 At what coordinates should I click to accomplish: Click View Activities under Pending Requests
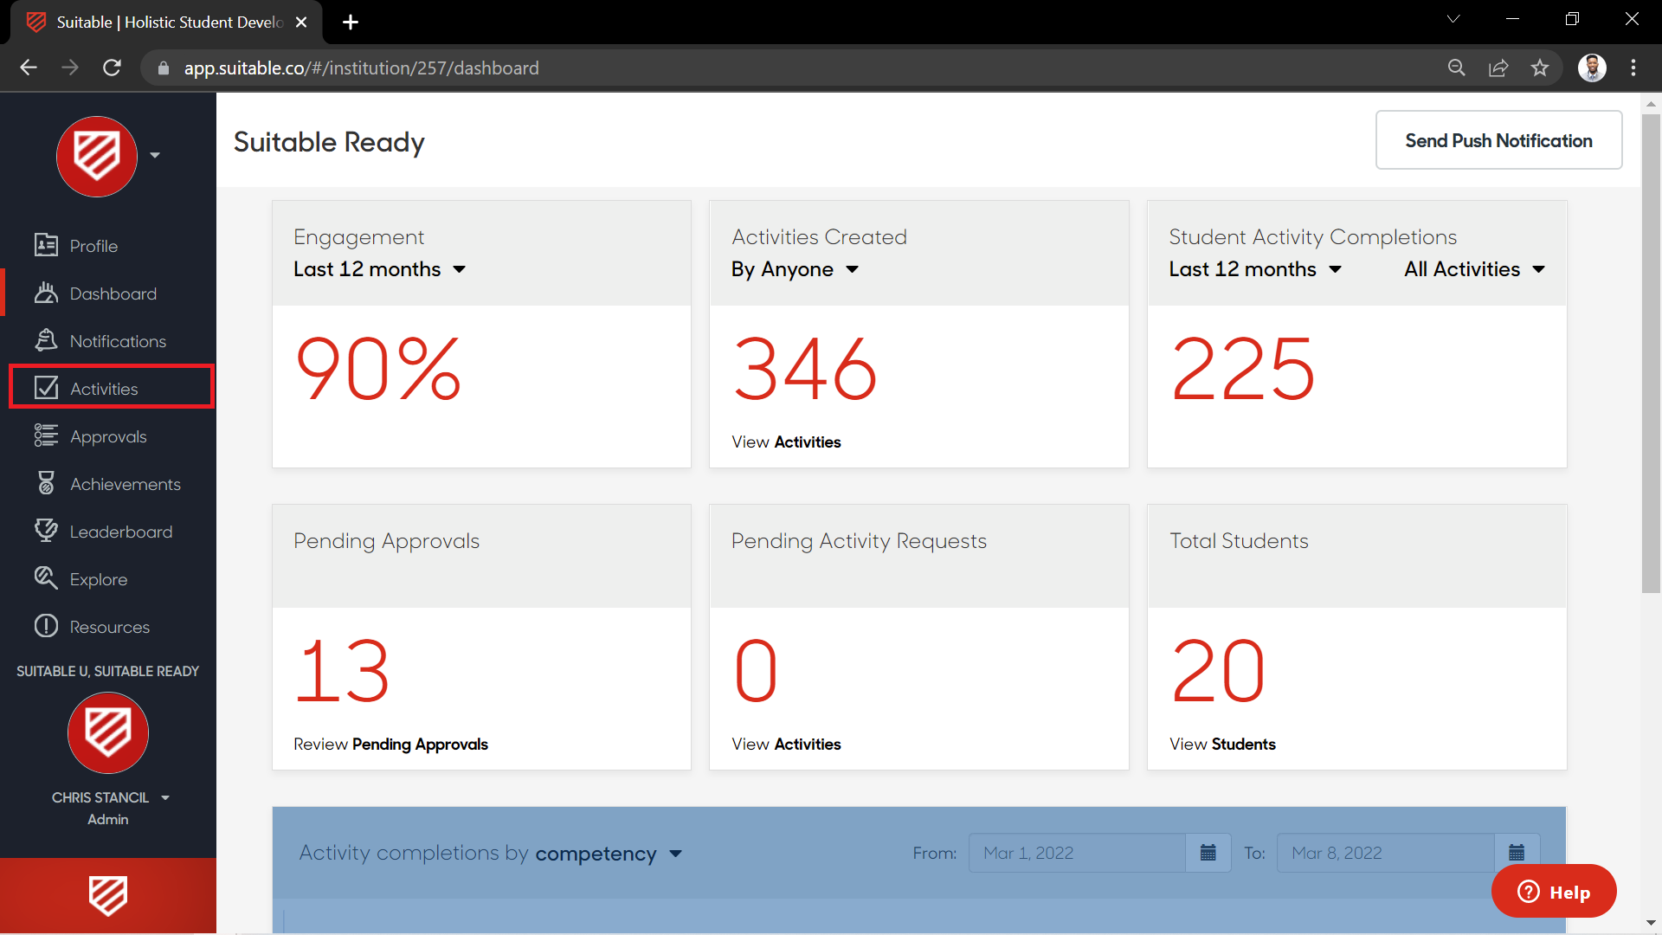[x=785, y=744]
